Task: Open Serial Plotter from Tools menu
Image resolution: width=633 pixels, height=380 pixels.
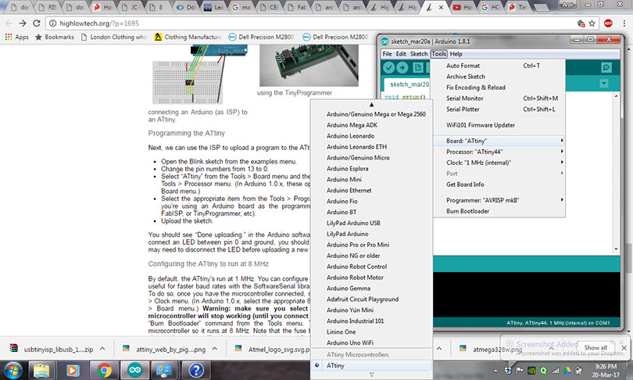Action: pos(499,109)
